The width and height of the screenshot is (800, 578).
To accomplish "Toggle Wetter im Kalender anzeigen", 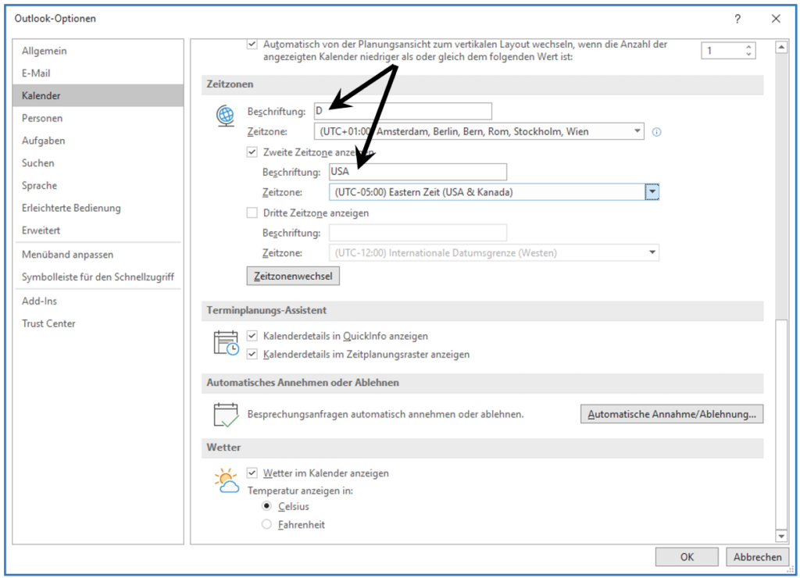I will click(252, 473).
